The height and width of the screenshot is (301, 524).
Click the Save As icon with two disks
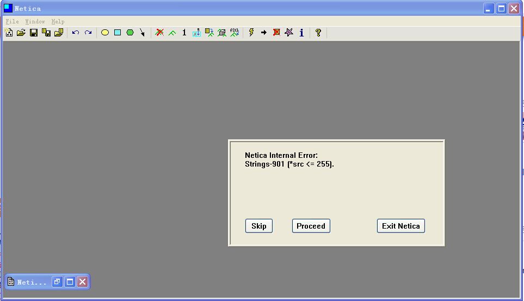click(46, 33)
